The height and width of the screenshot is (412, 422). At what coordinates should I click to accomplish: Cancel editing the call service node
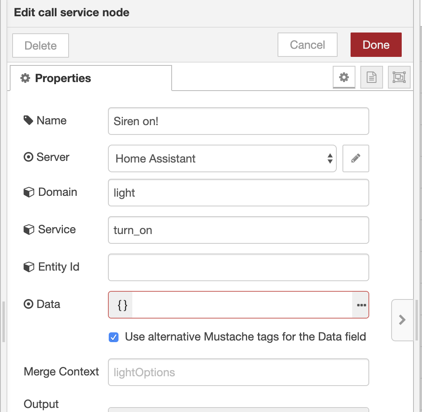(307, 45)
